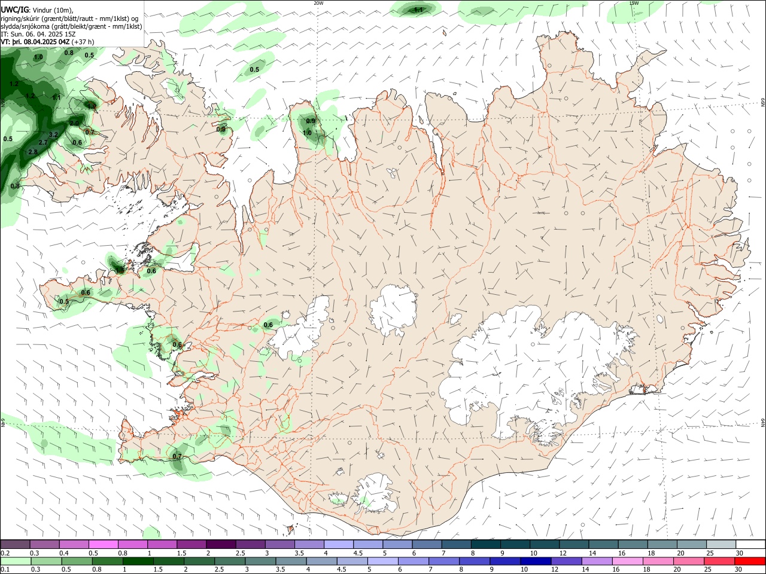Click the '2.7' precipitation value

pos(42,143)
